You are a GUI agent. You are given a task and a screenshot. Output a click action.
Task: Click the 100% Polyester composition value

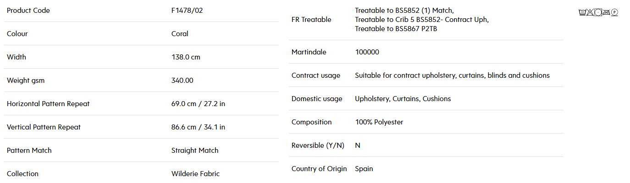point(379,122)
